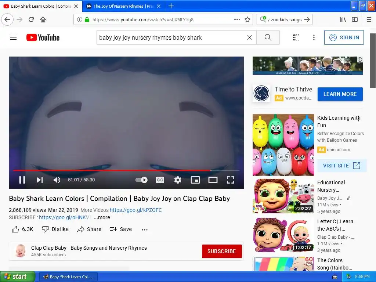The width and height of the screenshot is (376, 282).
Task: Reload the current page
Action: pyautogui.click(x=31, y=19)
